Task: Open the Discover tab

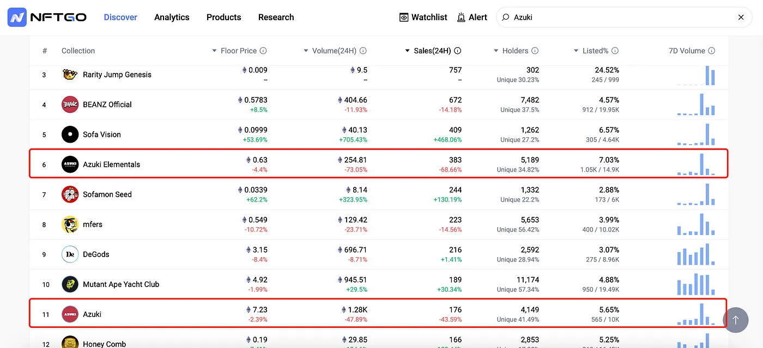Action: (x=120, y=17)
